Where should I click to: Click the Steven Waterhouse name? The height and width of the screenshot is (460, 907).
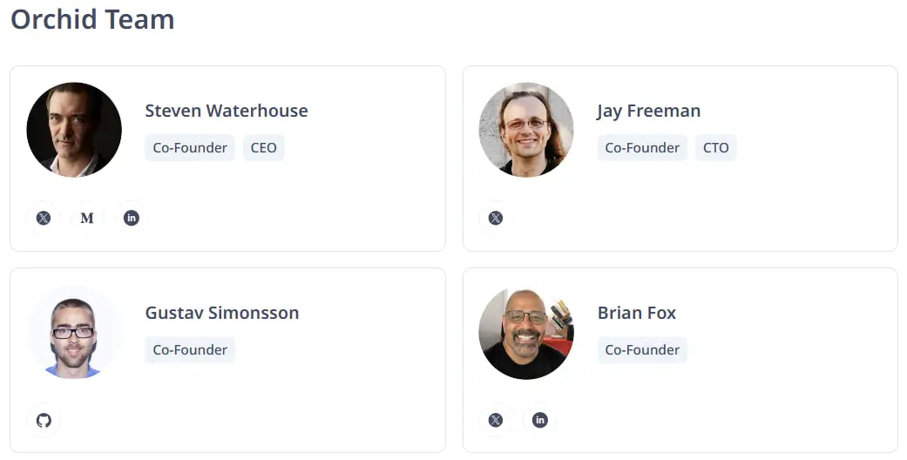point(227,111)
